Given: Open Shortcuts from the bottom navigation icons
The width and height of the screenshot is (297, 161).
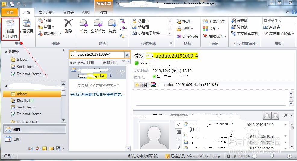Looking at the screenshot, I should click(x=58, y=148).
